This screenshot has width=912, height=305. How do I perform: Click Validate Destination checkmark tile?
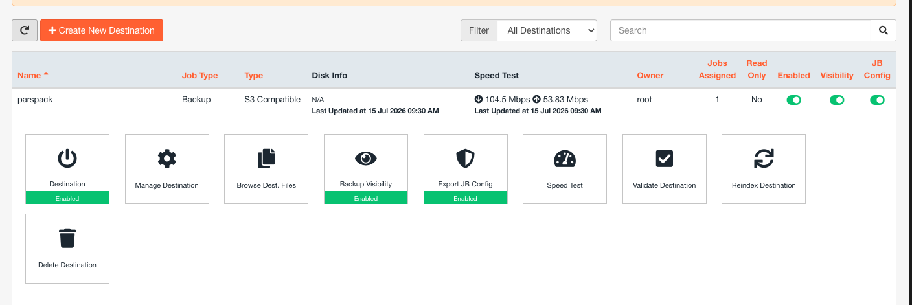coord(665,169)
